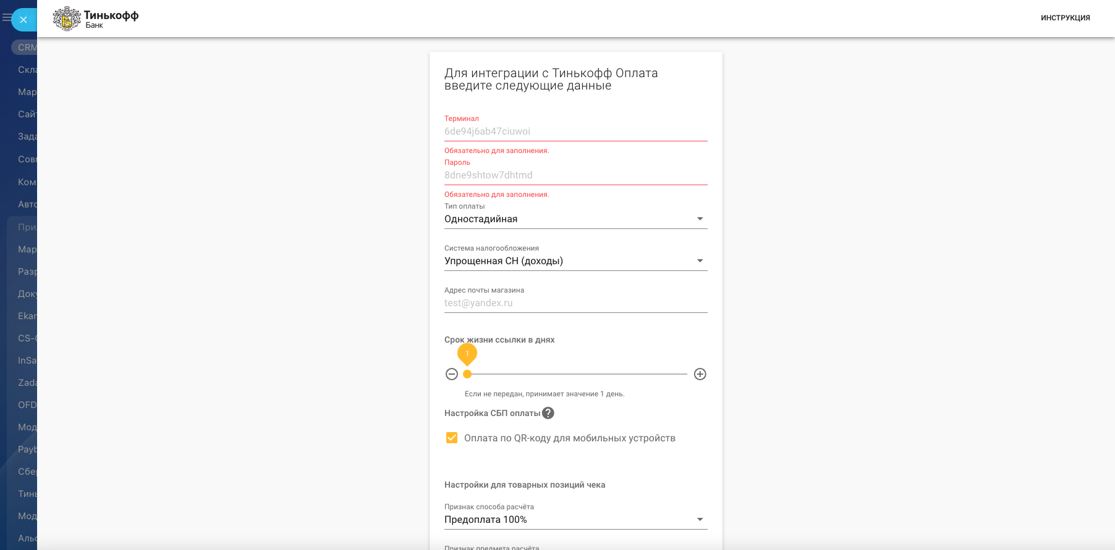Open the Тип оплаты dropdown
This screenshot has width=1115, height=550.
[x=576, y=219]
